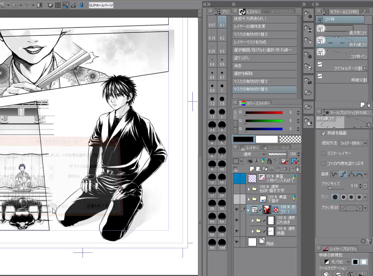
Task: Collapse the コマ 1 frame folder
Action: [248, 210]
